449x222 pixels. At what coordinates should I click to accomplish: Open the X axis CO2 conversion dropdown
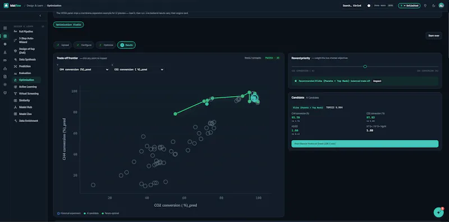(x=138, y=70)
